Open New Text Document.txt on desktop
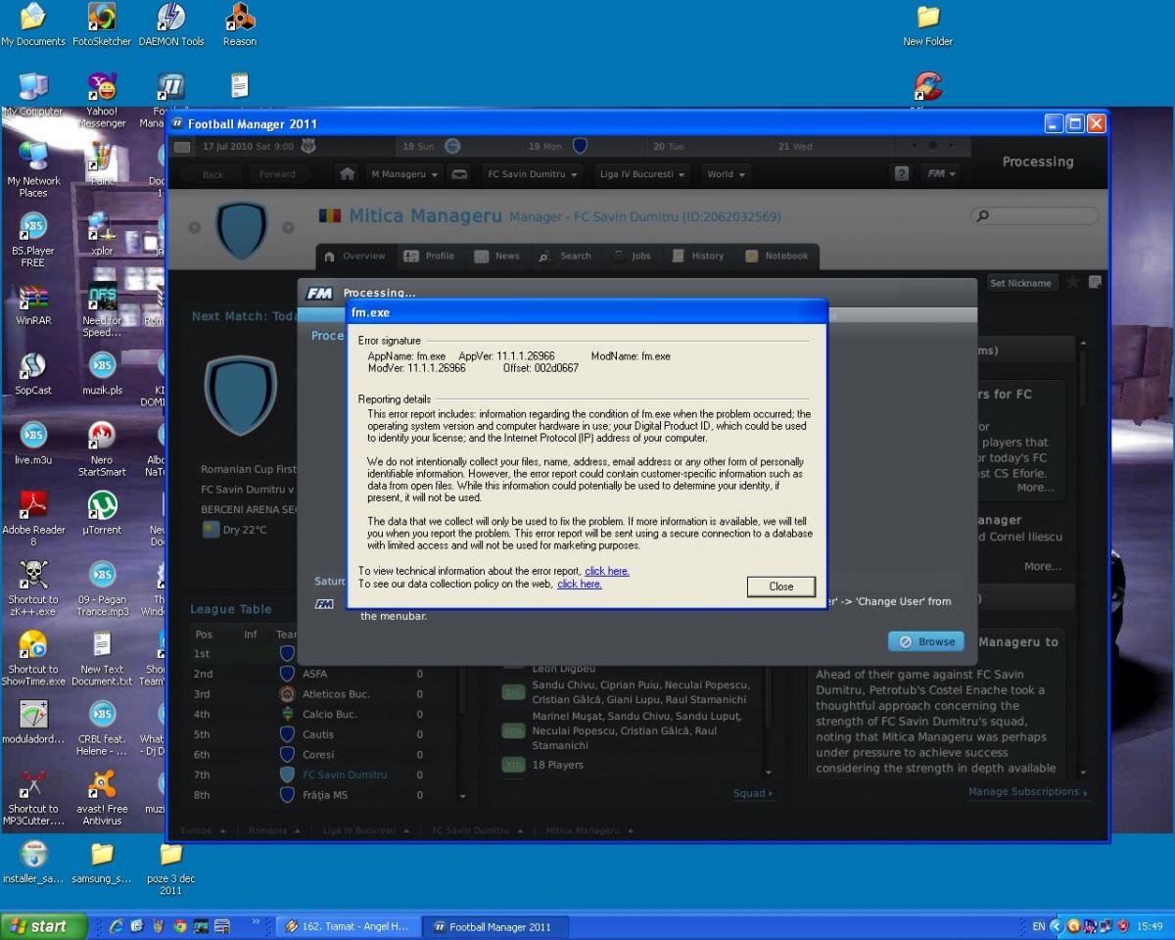The width and height of the screenshot is (1175, 940). point(102,659)
